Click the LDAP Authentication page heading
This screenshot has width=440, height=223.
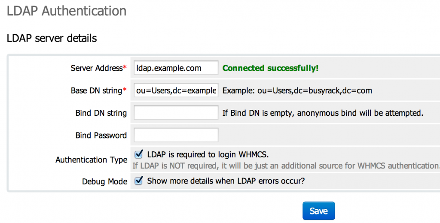point(67,11)
